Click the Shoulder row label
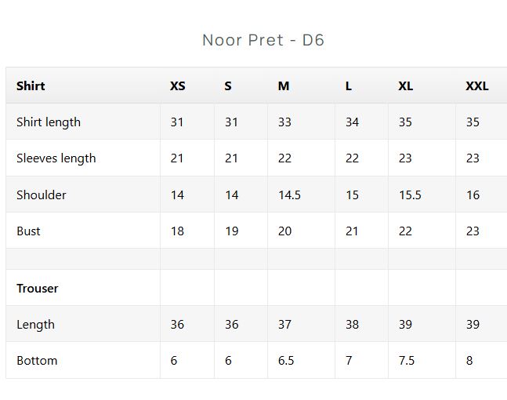 pyautogui.click(x=42, y=195)
